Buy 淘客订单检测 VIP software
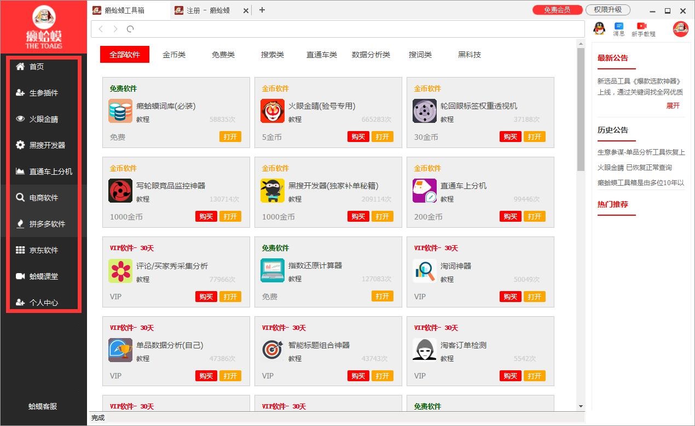The width and height of the screenshot is (695, 426). click(x=511, y=376)
